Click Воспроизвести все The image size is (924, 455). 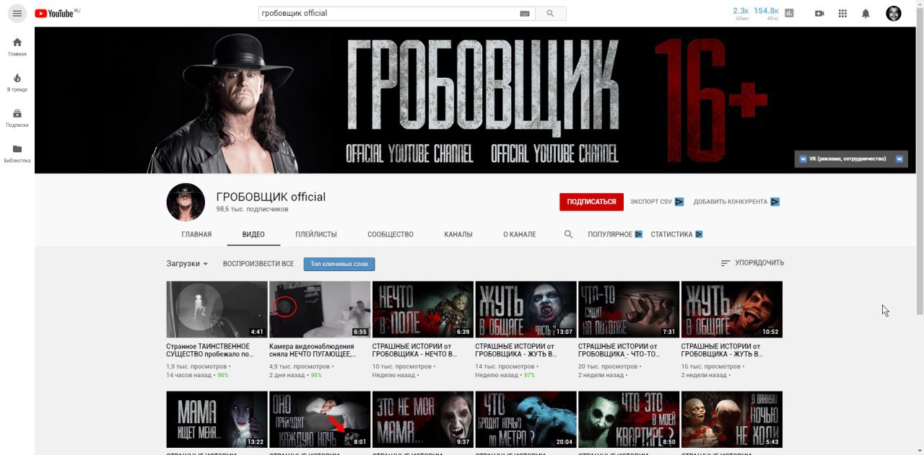[258, 264]
